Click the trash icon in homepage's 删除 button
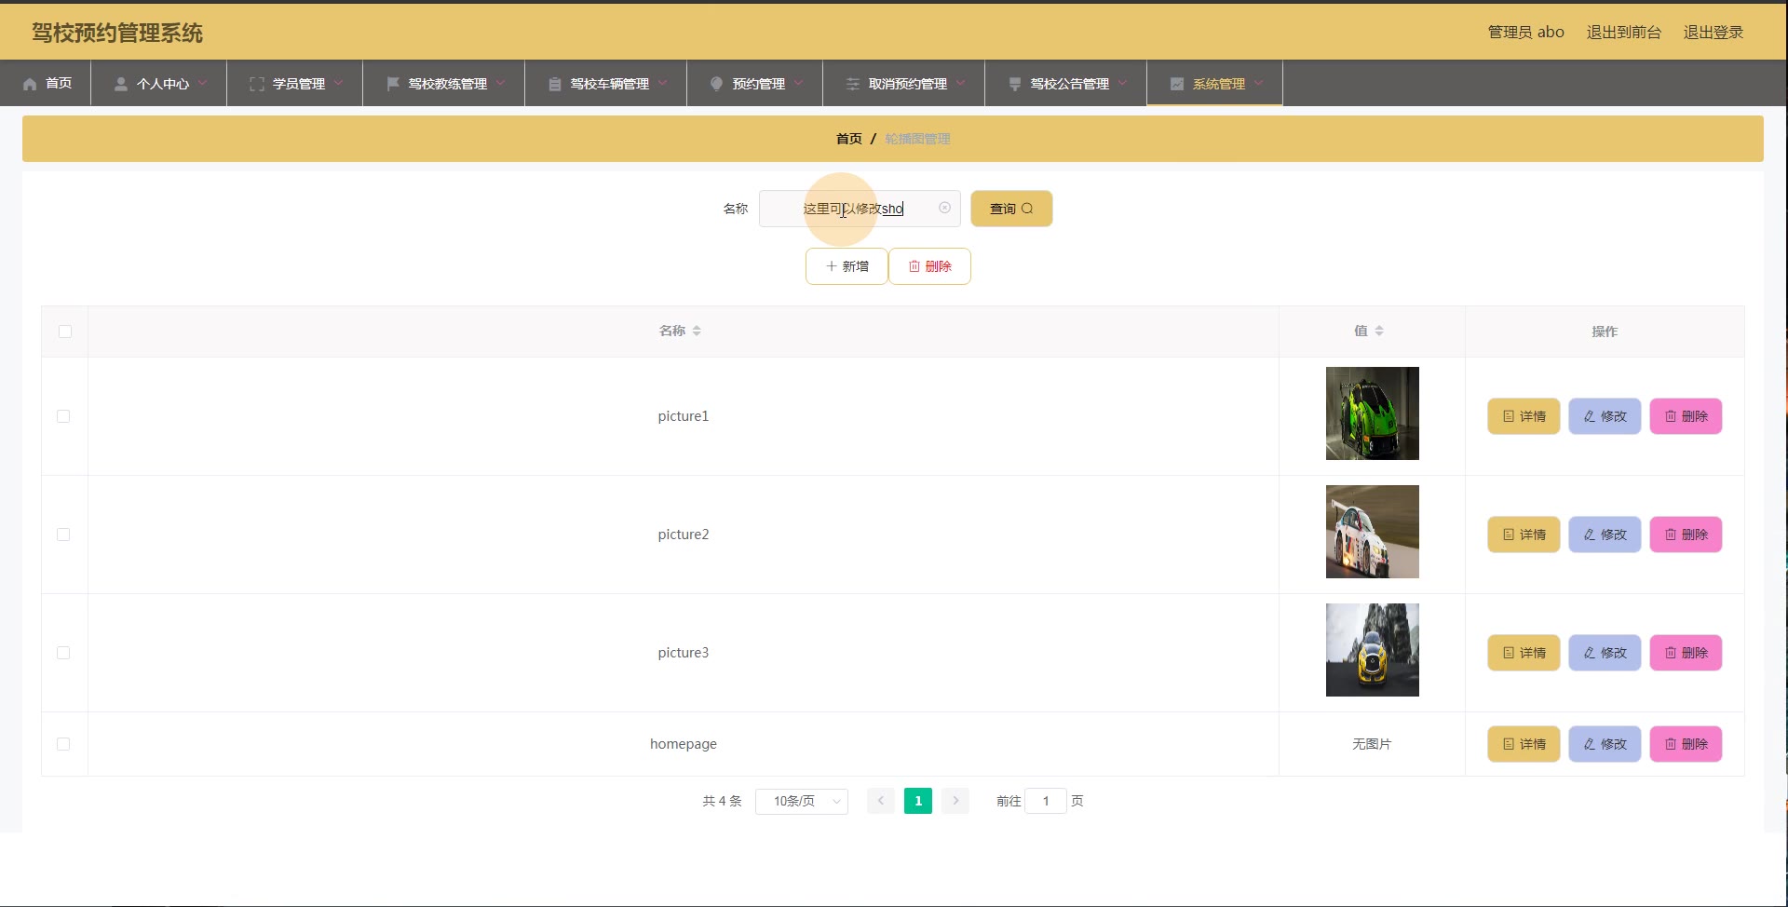The image size is (1788, 907). tap(1671, 744)
